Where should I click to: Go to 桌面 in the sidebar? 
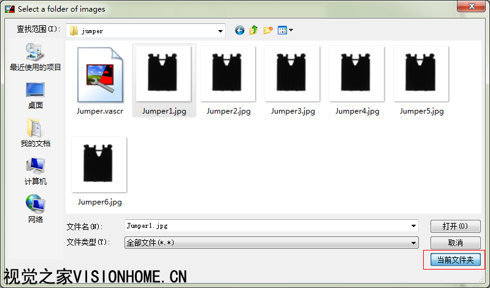[x=36, y=95]
